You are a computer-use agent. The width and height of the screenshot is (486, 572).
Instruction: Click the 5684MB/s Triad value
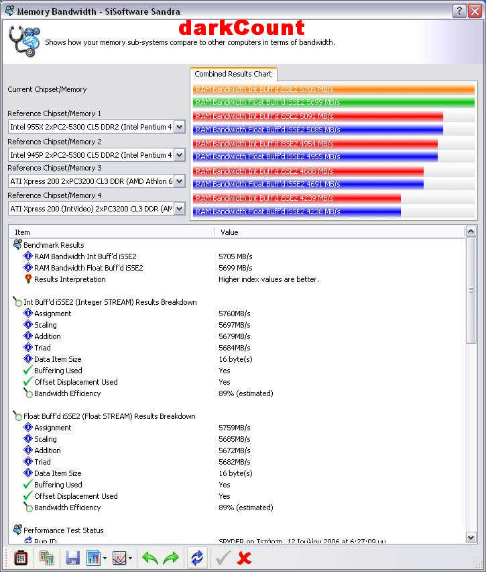235,348
